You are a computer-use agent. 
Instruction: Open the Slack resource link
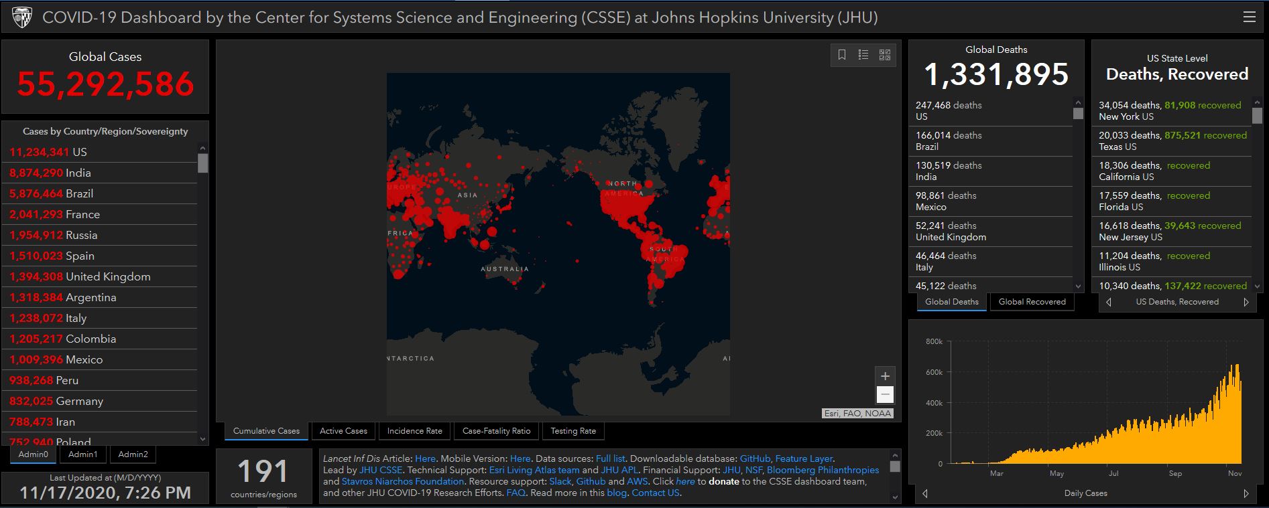pyautogui.click(x=560, y=481)
